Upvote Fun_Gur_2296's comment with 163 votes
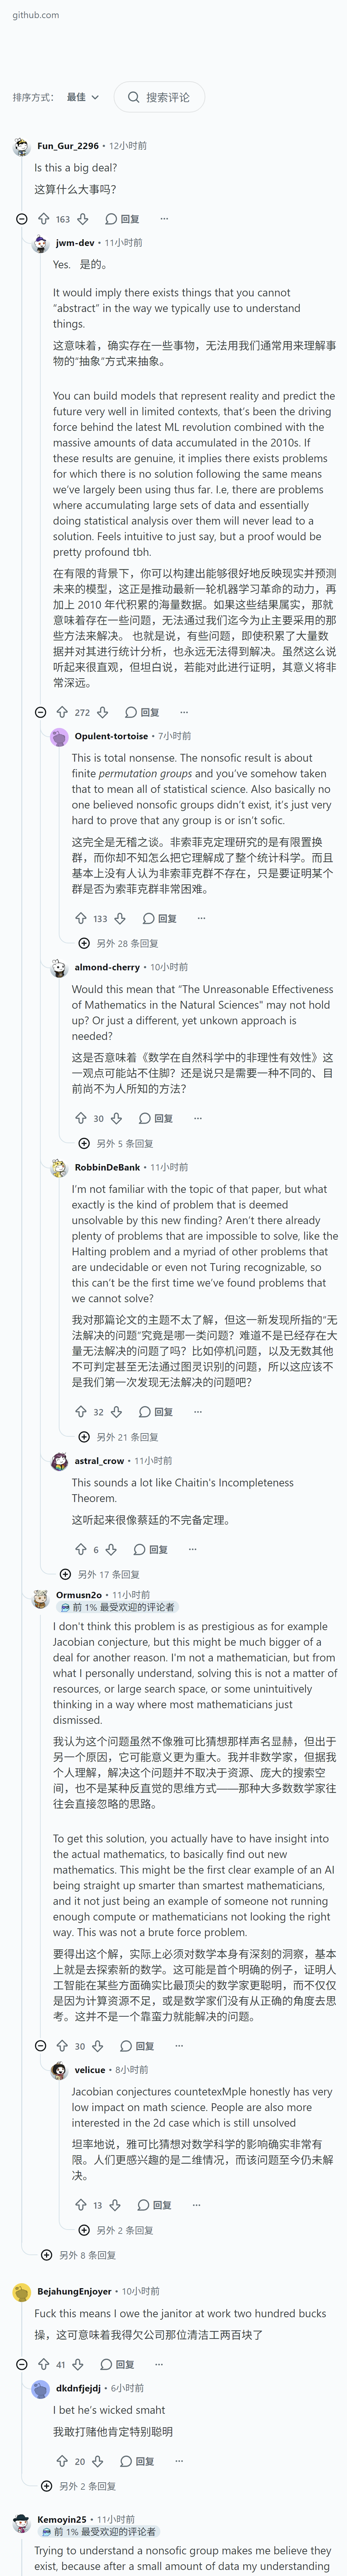This screenshot has width=347, height=2576. tap(43, 219)
